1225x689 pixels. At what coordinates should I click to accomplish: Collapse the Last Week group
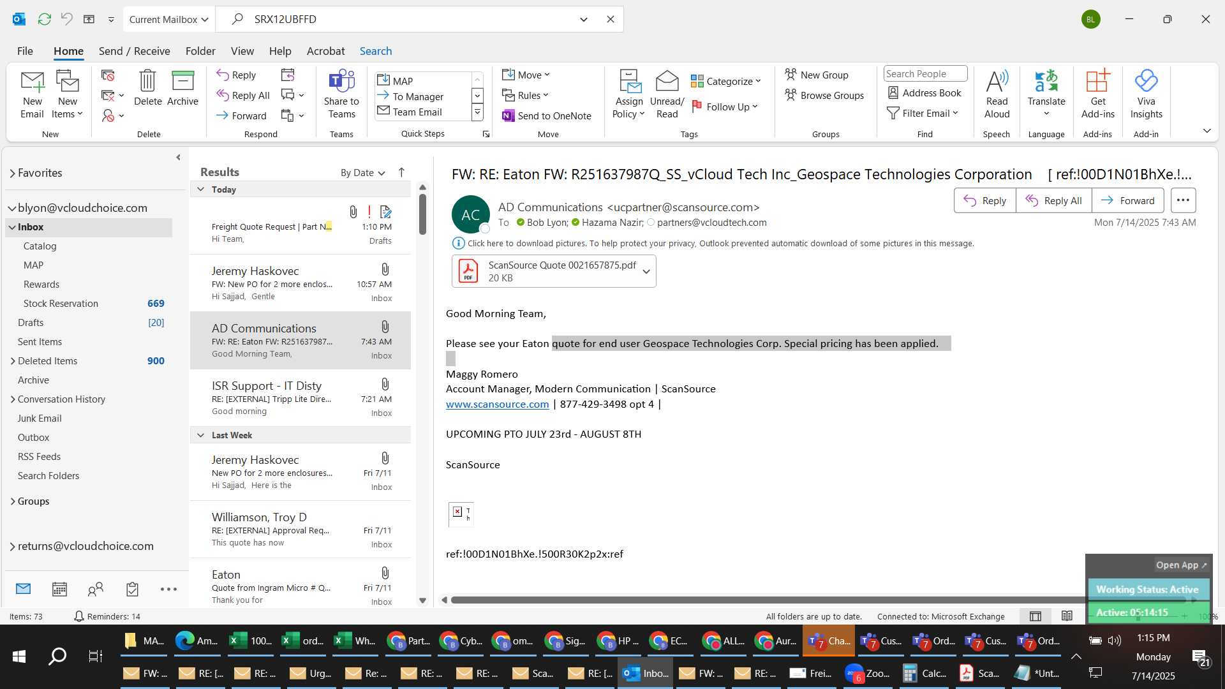(x=200, y=435)
